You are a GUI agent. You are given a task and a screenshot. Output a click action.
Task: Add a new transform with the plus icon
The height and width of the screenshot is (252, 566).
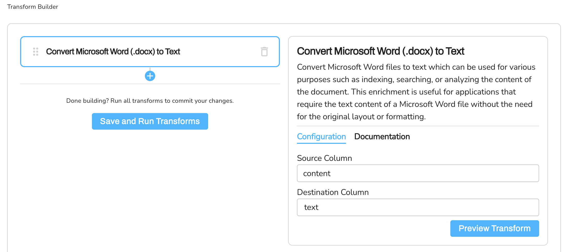[x=150, y=76]
